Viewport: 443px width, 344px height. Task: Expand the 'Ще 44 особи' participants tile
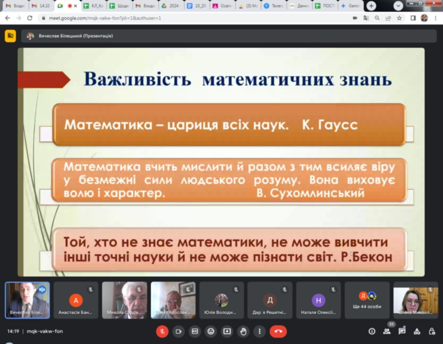point(367,300)
